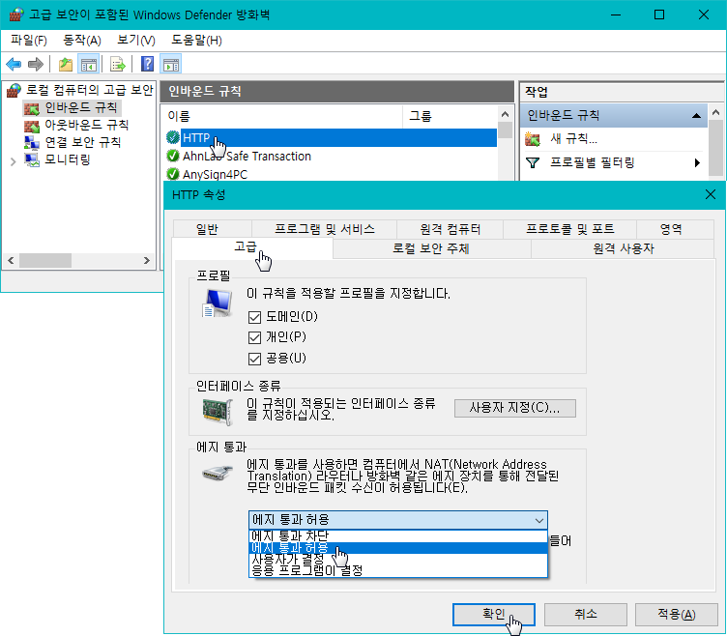Viewport: 727px width, 636px height.
Task: Open the 도움말(H) menu
Action: [x=196, y=41]
